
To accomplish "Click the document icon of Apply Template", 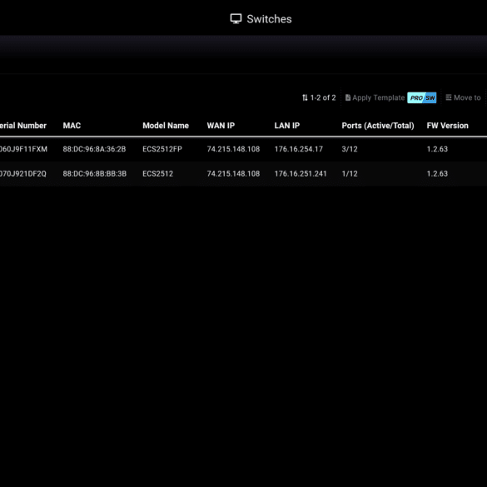I will click(348, 97).
